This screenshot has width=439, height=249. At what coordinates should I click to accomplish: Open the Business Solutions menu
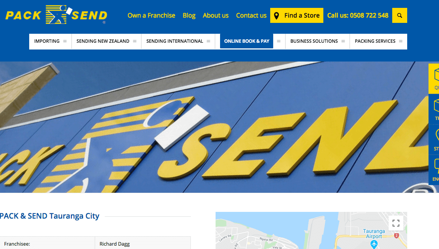pyautogui.click(x=314, y=41)
